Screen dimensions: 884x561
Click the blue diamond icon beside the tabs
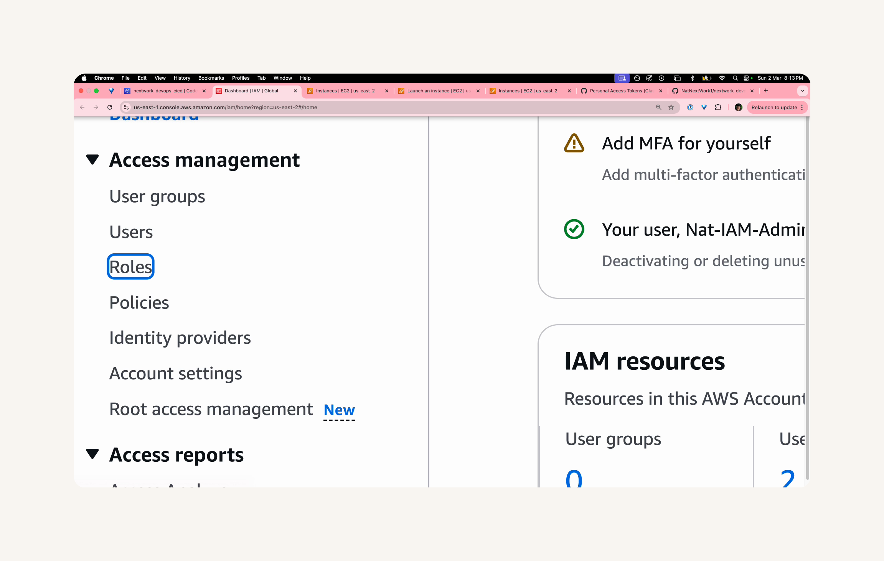111,91
